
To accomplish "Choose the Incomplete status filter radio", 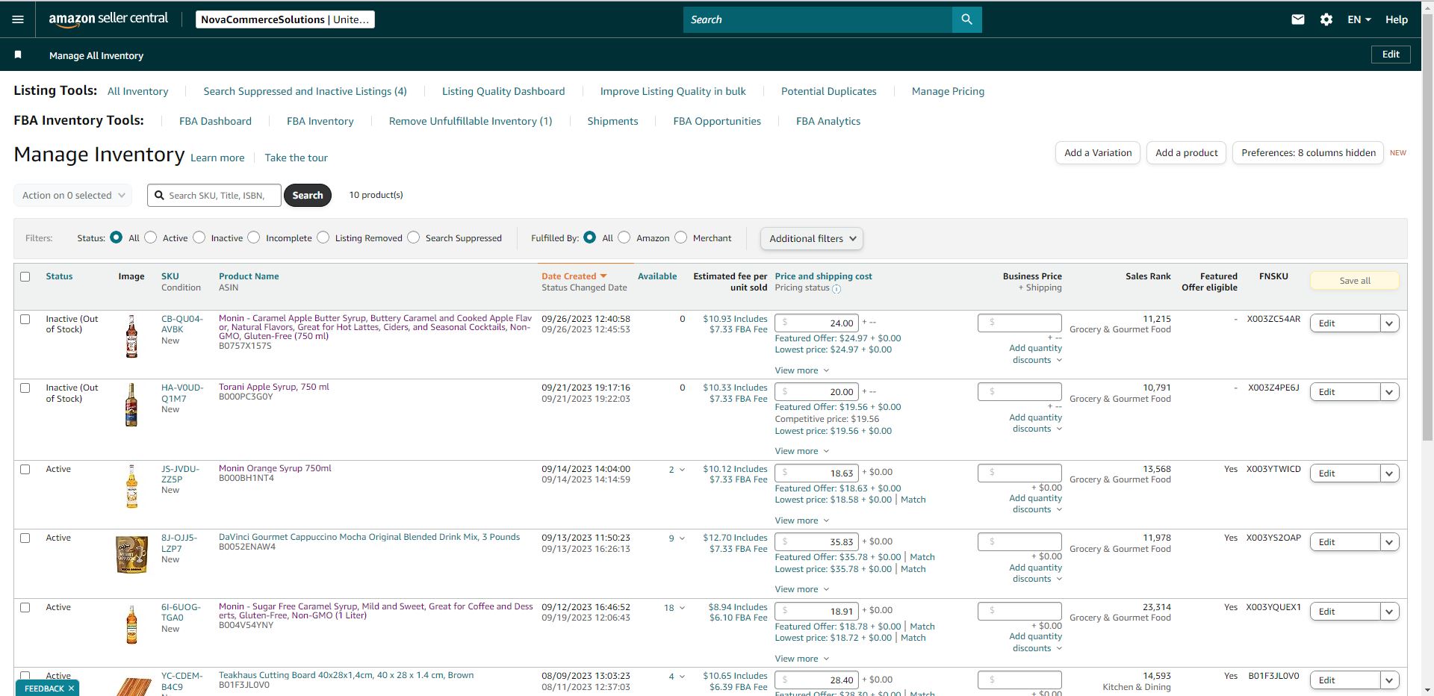I will click(x=254, y=237).
